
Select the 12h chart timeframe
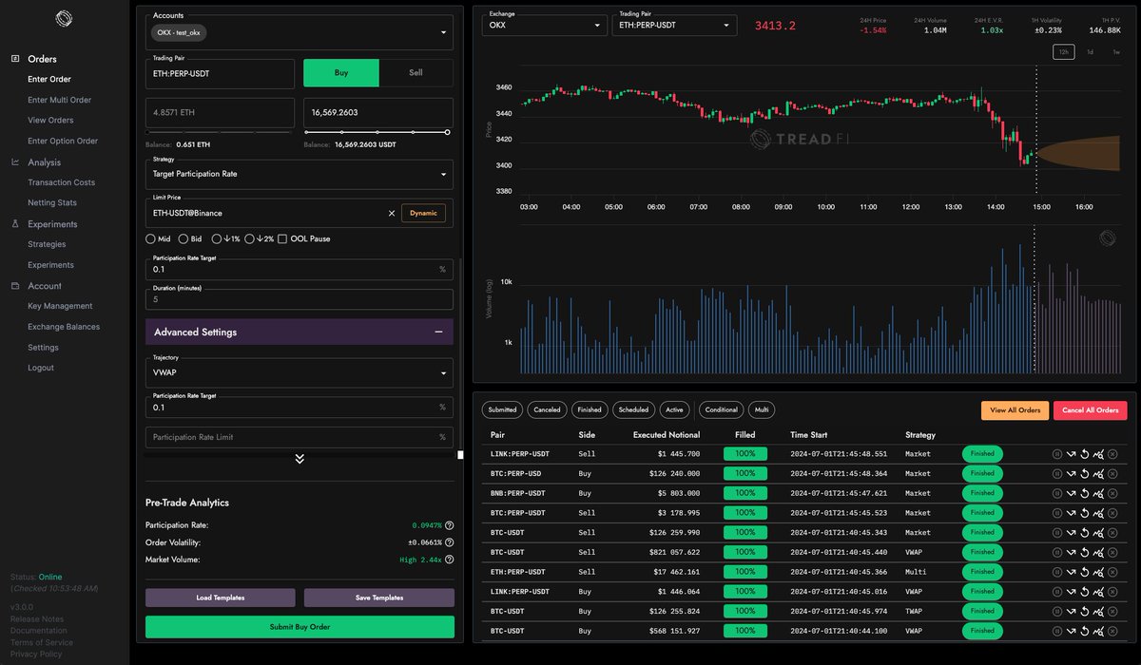tap(1063, 52)
